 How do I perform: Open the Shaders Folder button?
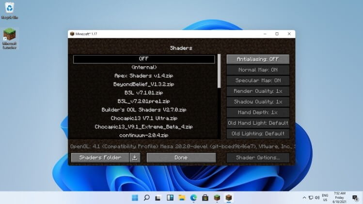click(100, 158)
